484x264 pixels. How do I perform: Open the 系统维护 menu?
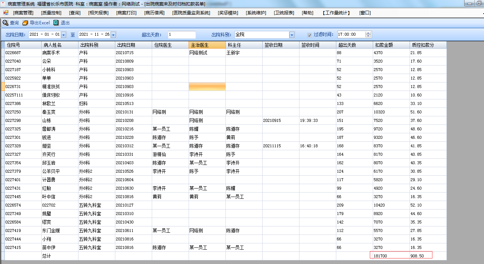pyautogui.click(x=256, y=13)
